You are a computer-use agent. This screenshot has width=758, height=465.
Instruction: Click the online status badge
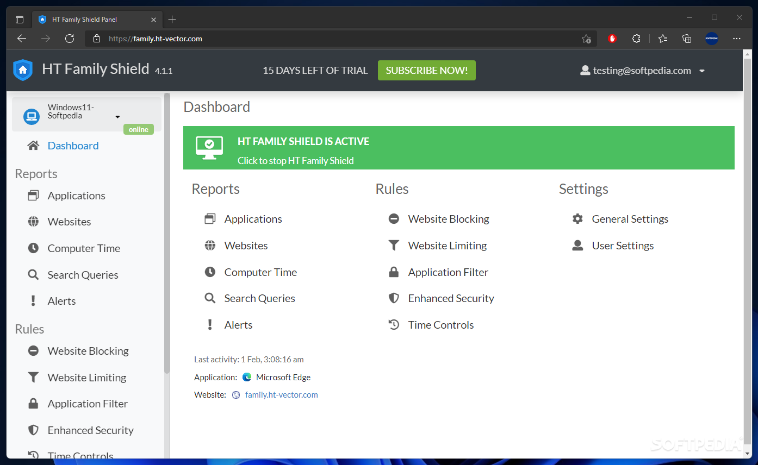139,129
